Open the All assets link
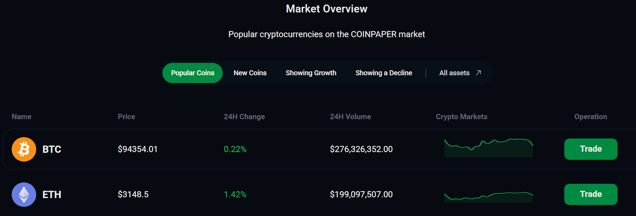 pos(454,73)
